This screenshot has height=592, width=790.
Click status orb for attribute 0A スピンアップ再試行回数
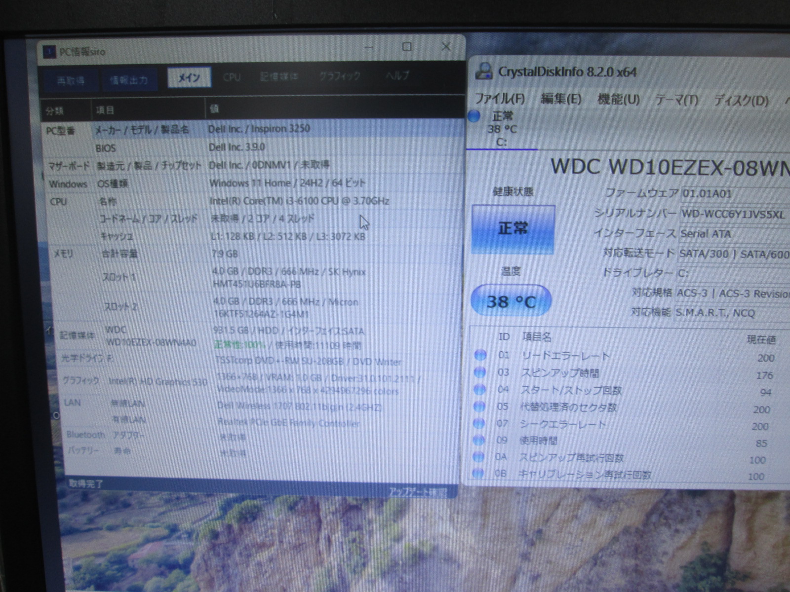478,457
